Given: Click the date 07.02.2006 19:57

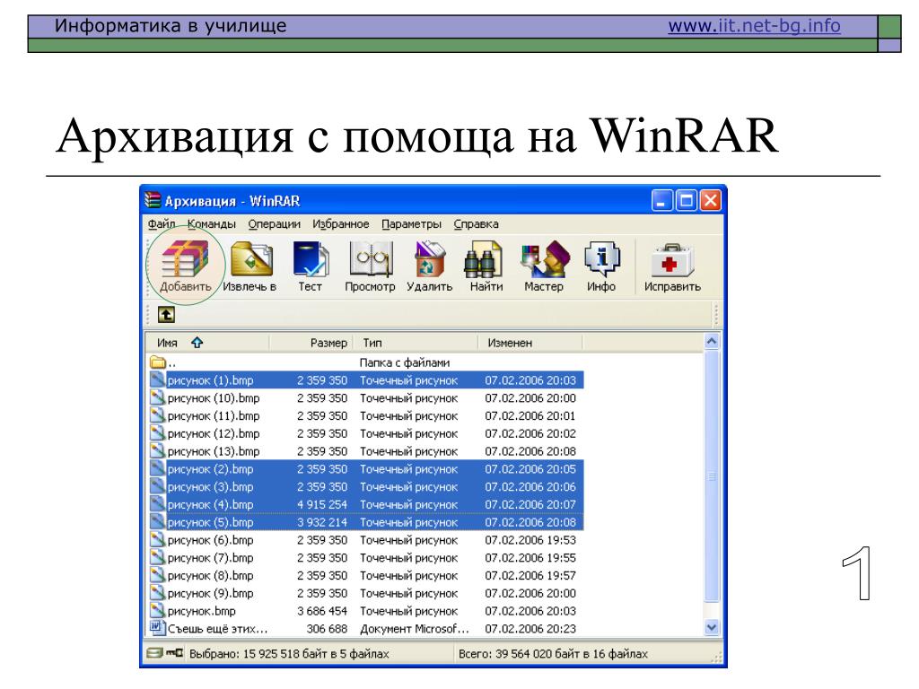Looking at the screenshot, I should (x=530, y=575).
